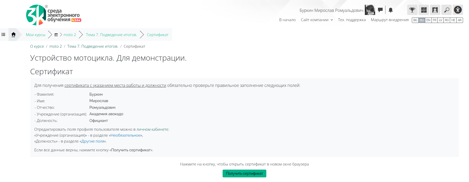Expand the 'Сайт компании' dropdown menu
Viewport: 469px width, 182px height.
317,20
